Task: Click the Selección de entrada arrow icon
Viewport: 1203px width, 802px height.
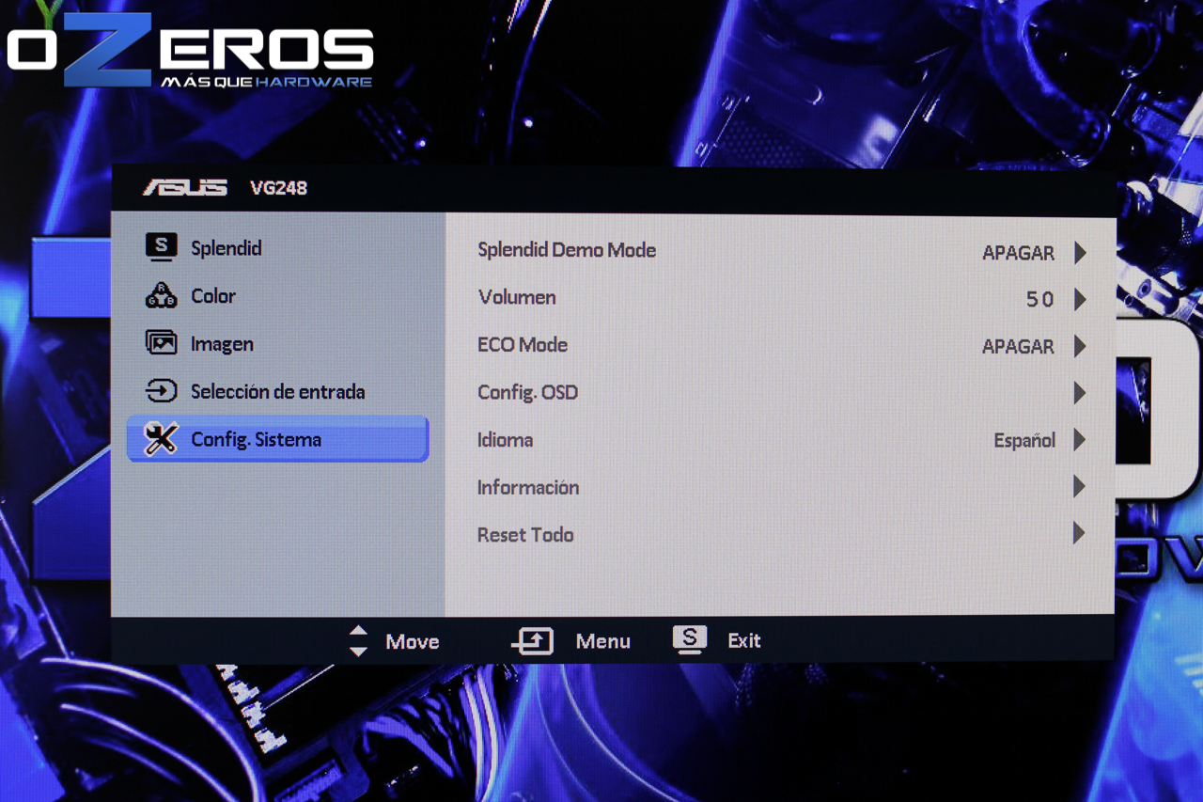Action: (161, 391)
